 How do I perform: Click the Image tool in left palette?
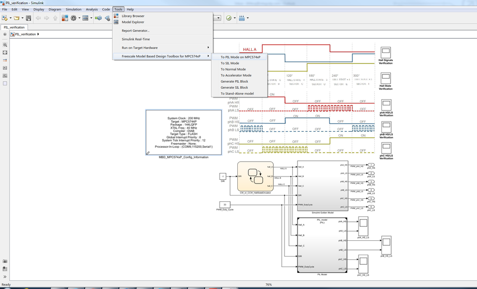click(x=5, y=76)
